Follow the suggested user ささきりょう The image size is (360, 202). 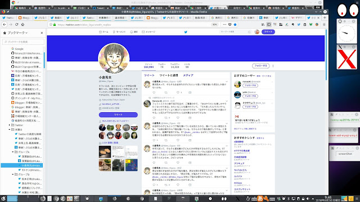point(250,107)
